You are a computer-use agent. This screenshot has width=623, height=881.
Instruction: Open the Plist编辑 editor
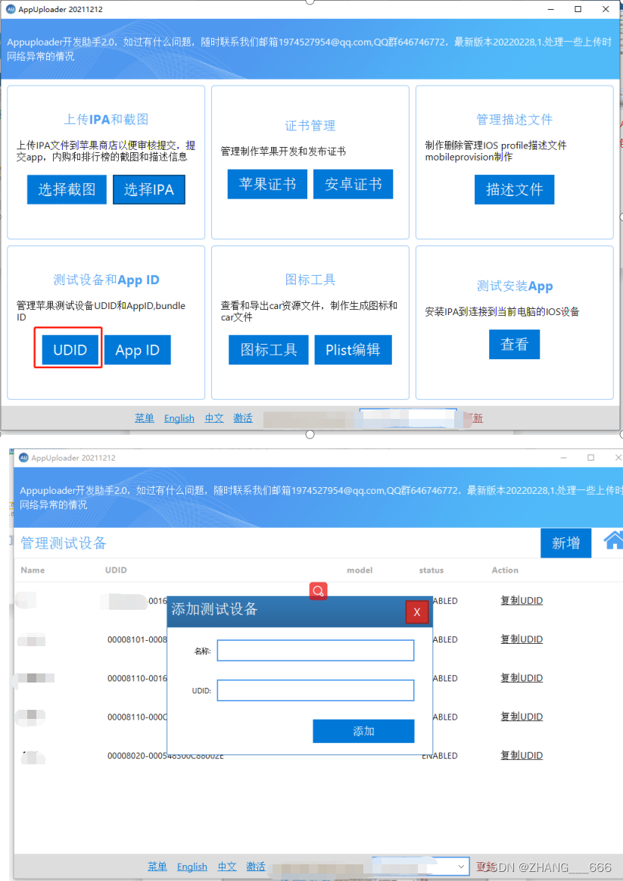353,350
